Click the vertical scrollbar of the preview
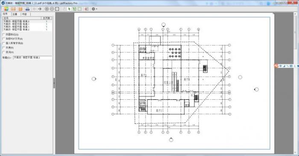Image resolution: width=299 pixels, height=156 pixels. click(296, 83)
